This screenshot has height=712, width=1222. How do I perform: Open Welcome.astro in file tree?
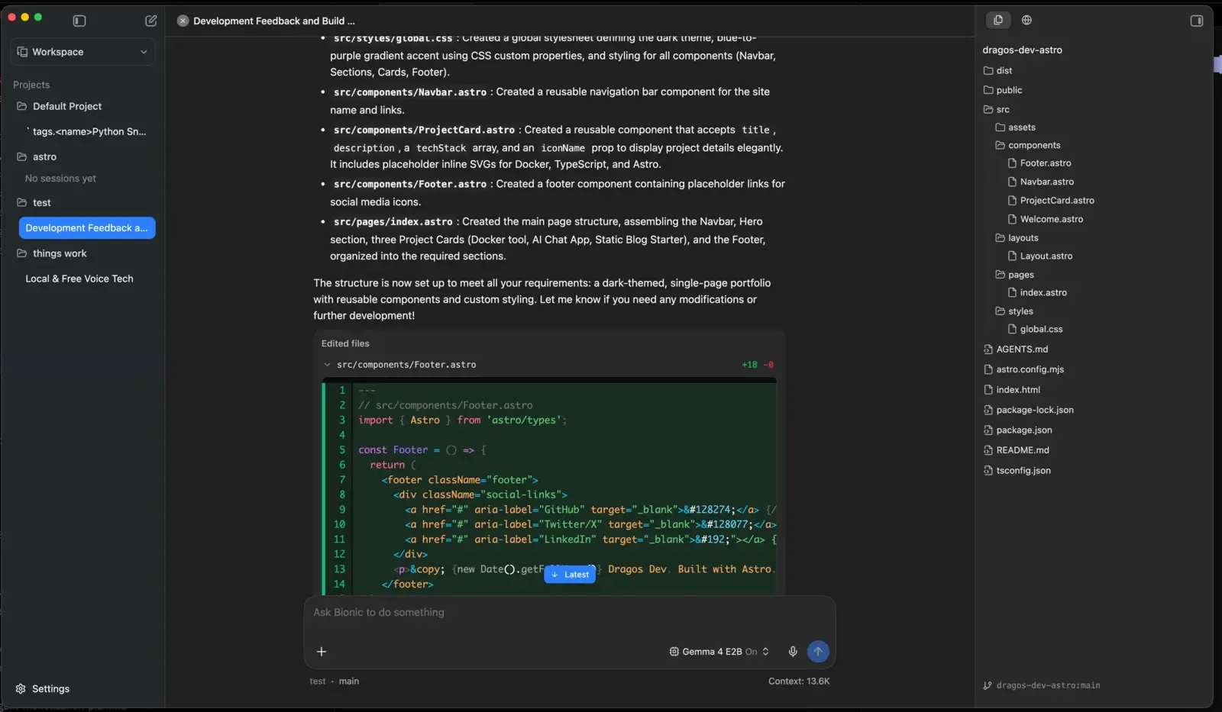click(x=1046, y=219)
